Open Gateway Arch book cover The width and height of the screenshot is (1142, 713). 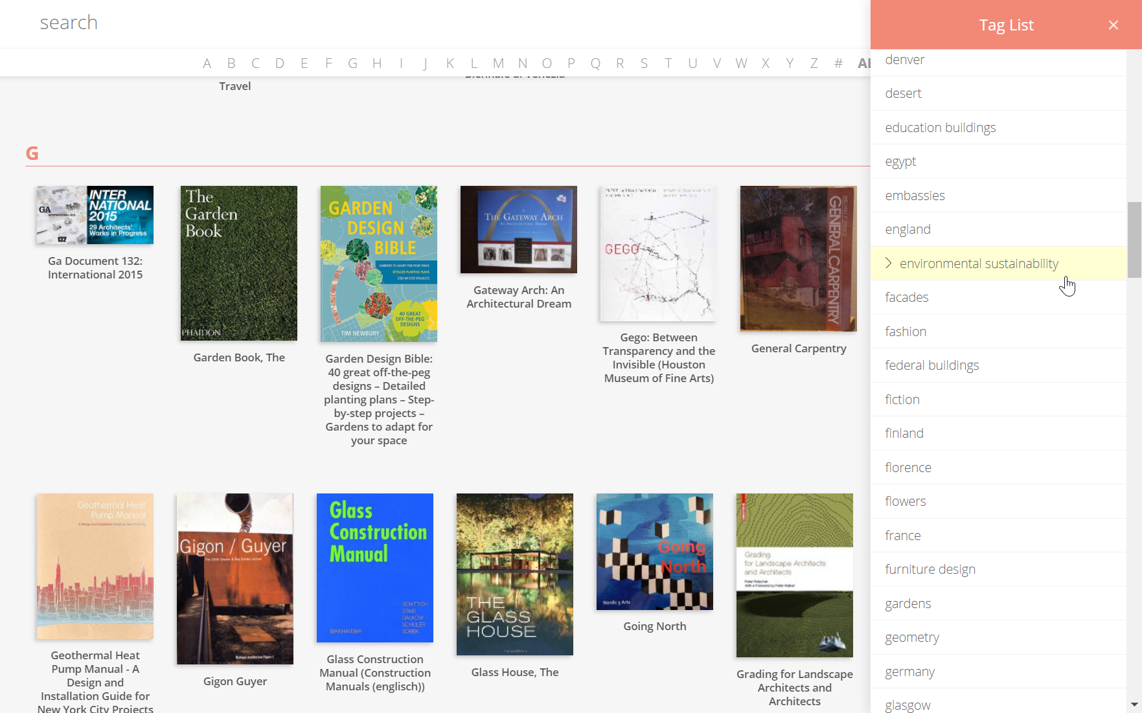click(519, 229)
